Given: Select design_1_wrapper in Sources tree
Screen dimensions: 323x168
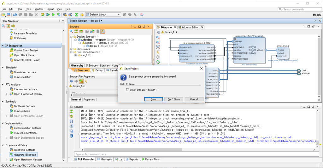Looking at the screenshot, I should coord(94,39).
